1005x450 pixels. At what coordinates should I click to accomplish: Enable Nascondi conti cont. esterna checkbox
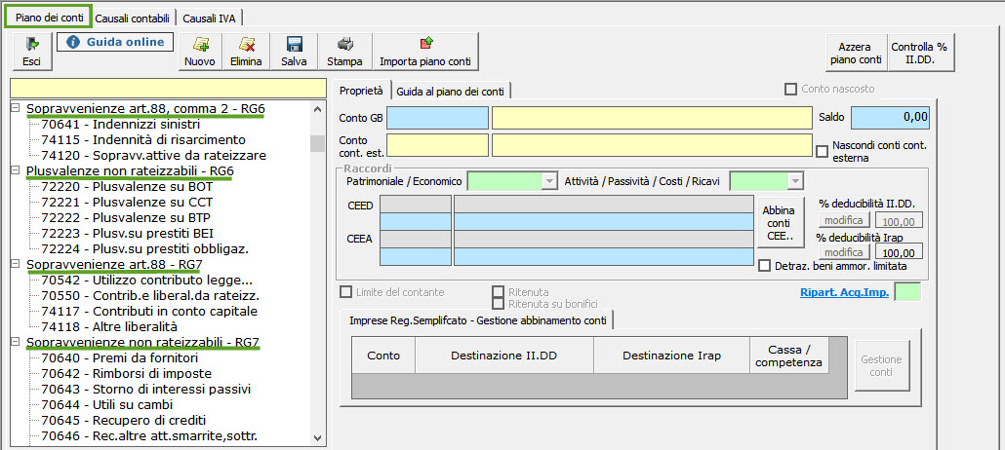pyautogui.click(x=823, y=151)
